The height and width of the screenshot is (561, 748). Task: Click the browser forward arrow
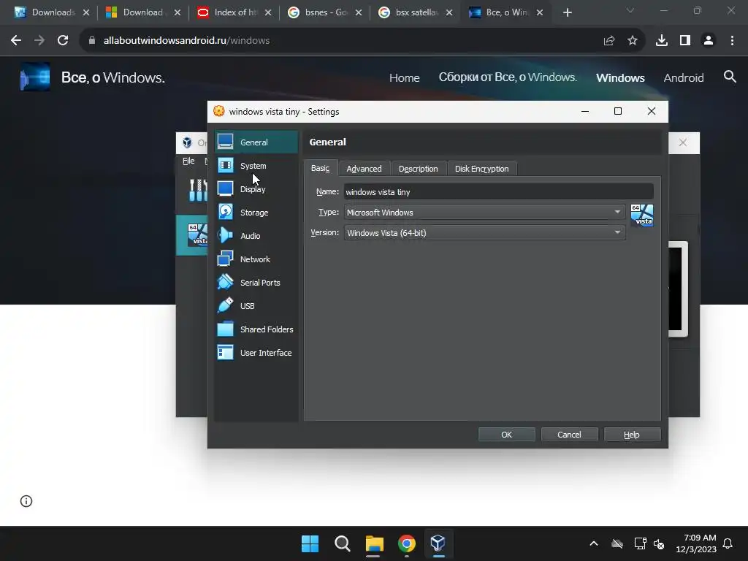tap(39, 41)
